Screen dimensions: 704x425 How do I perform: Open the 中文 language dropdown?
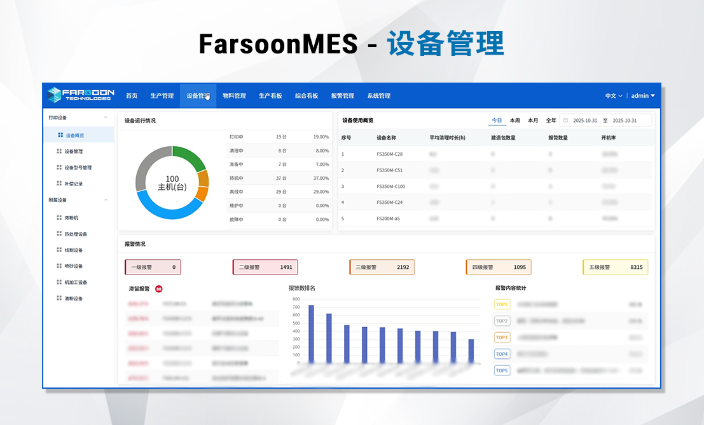613,96
